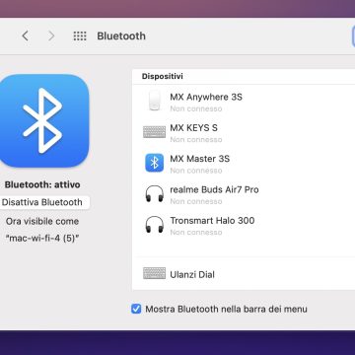Show all preferences grid icon
This screenshot has height=355, width=355.
[x=80, y=35]
